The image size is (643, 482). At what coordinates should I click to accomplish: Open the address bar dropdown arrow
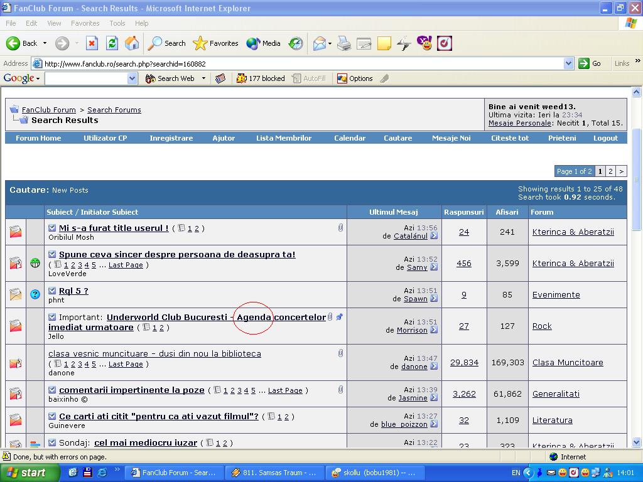pyautogui.click(x=568, y=63)
